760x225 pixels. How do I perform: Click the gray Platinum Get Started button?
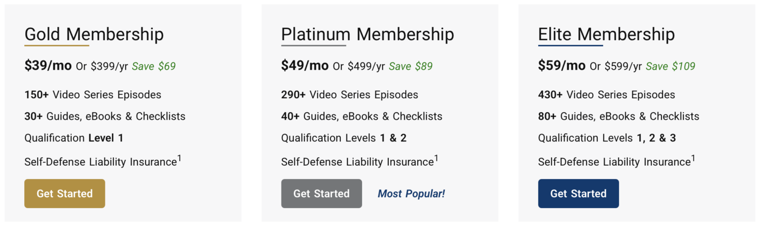point(321,193)
